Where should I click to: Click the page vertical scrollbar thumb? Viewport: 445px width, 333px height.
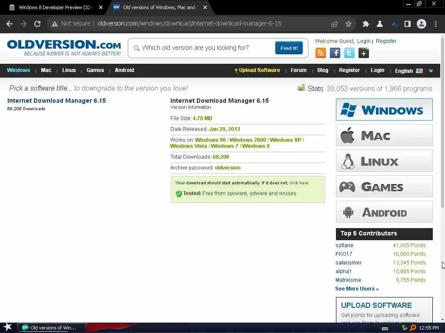[x=442, y=122]
